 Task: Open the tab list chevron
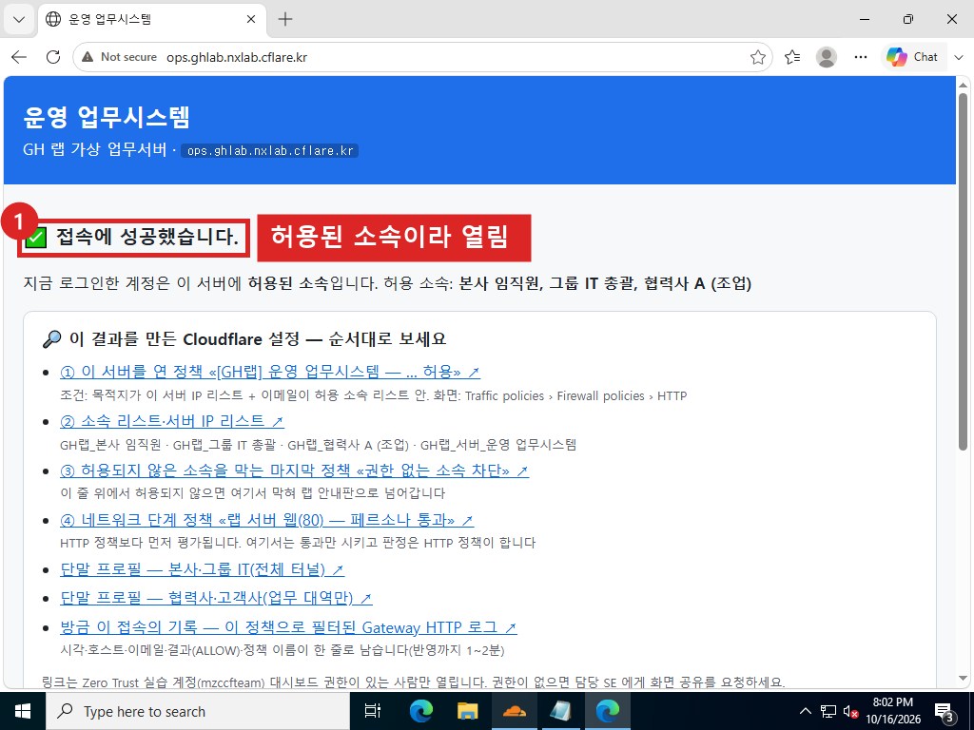tap(19, 19)
